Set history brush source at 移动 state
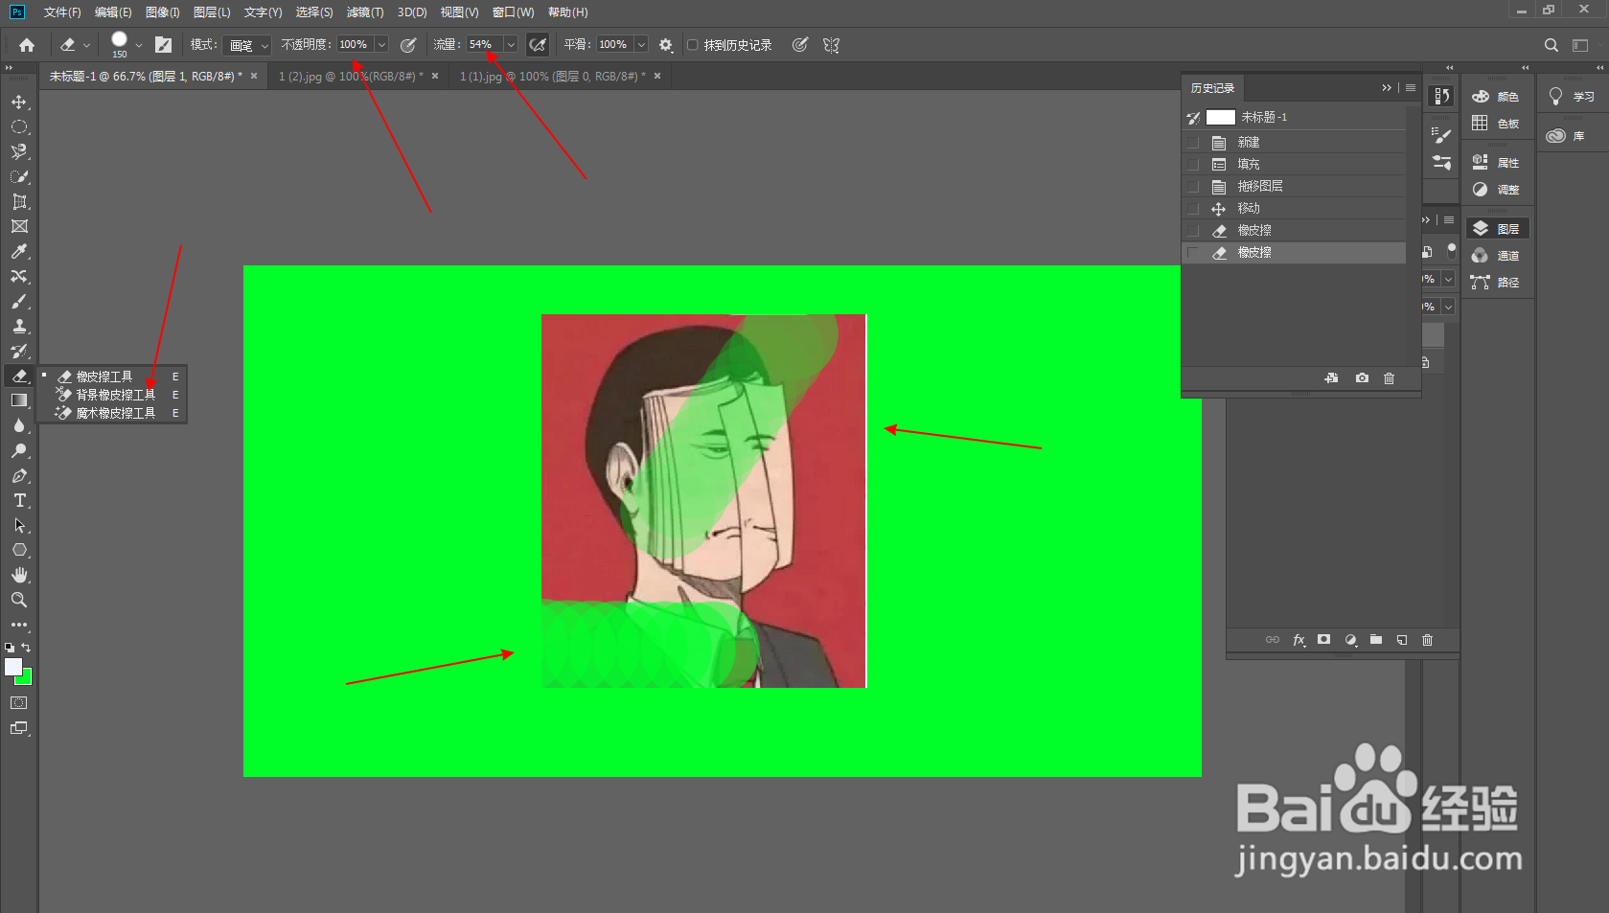The height and width of the screenshot is (913, 1609). 1193,209
